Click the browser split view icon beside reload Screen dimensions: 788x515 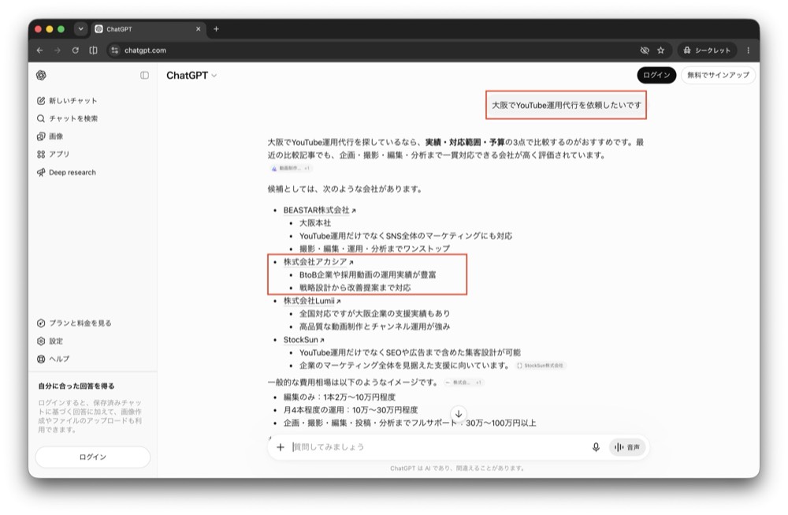94,50
